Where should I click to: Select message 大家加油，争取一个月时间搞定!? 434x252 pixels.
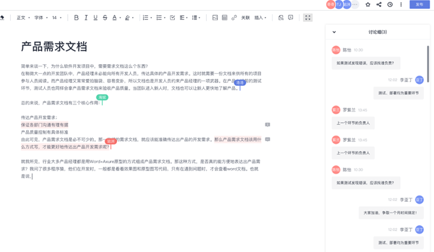[x=391, y=213]
